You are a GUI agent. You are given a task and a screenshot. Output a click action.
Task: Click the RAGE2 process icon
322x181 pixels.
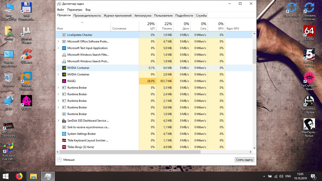point(64,81)
